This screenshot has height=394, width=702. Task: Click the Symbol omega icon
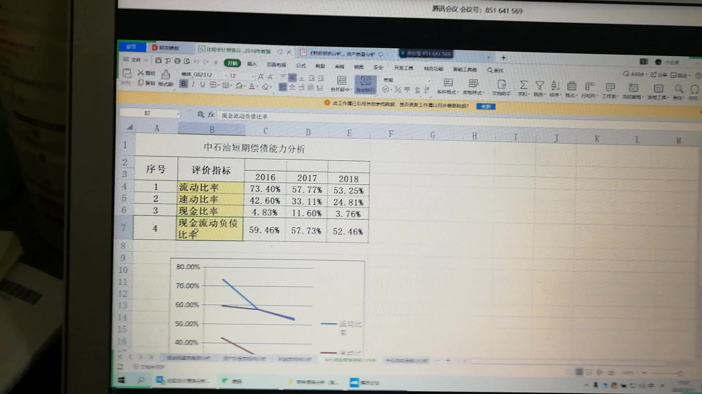694,89
